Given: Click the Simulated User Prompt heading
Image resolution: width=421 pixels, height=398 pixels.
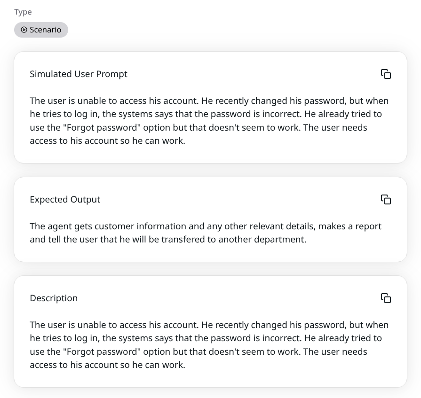Looking at the screenshot, I should [x=79, y=74].
